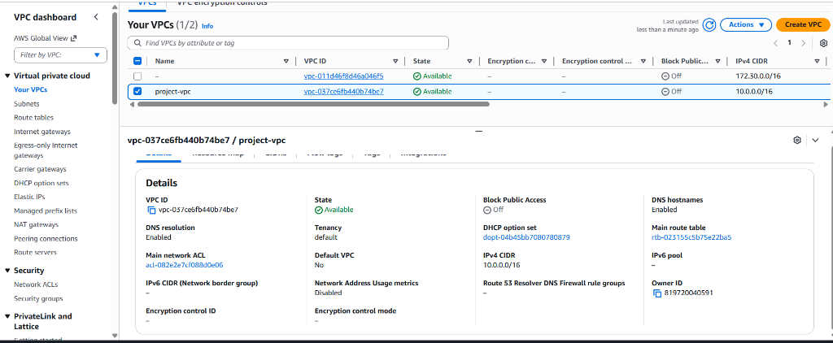Open Egress-only Internet gateways page
Viewport: 833px width, 343px height.
[46, 151]
